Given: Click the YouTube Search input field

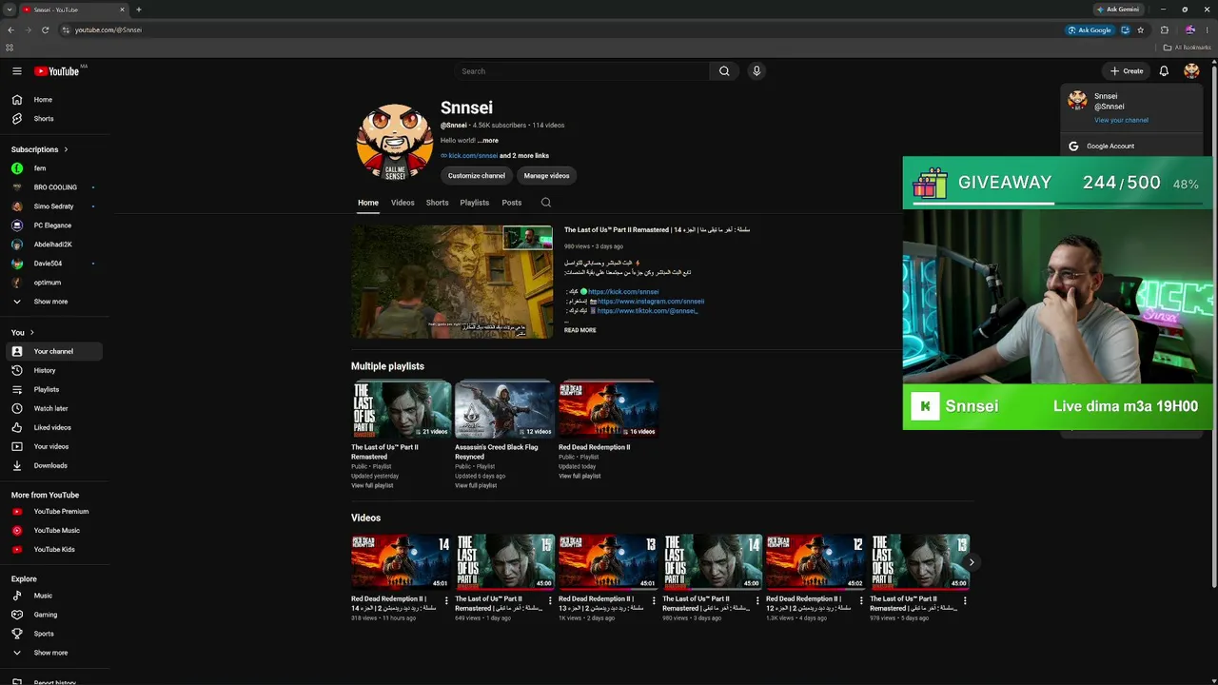Looking at the screenshot, I should (581, 71).
